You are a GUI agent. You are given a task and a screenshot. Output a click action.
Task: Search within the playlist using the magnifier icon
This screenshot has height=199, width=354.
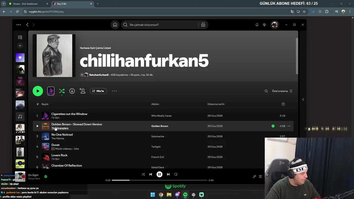coord(266,91)
